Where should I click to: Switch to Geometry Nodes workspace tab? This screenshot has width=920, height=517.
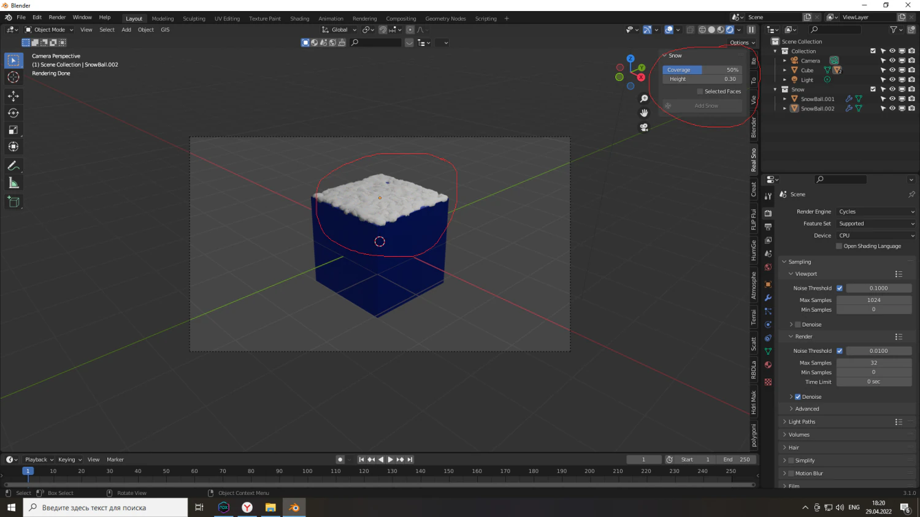445,18
